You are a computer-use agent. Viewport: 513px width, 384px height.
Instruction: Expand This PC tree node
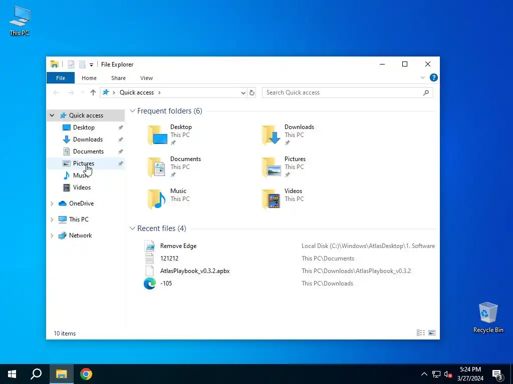point(52,219)
